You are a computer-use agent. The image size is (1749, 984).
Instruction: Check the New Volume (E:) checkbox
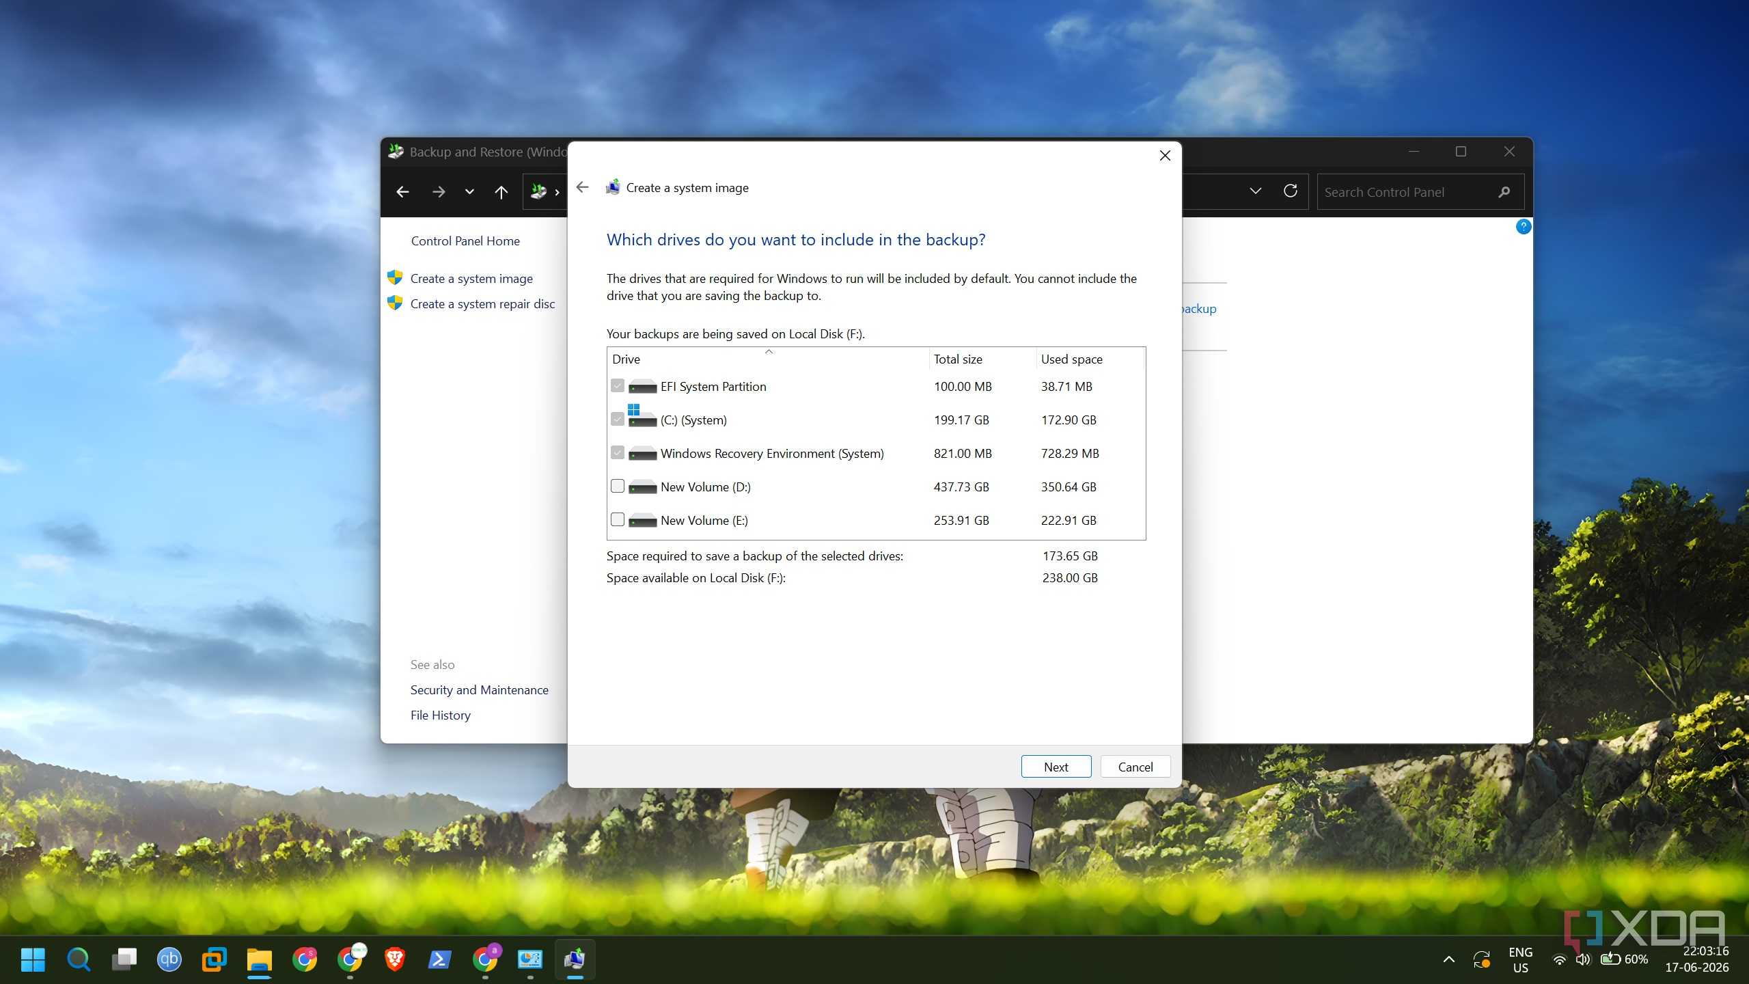click(618, 520)
